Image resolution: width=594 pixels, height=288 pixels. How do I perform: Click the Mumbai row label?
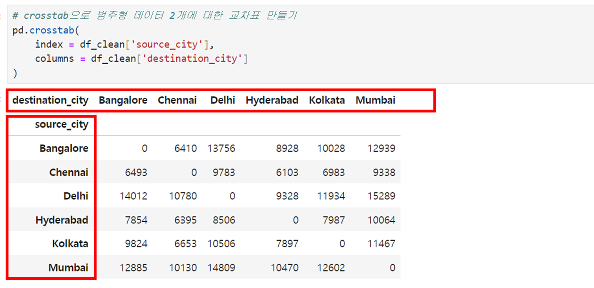(68, 268)
